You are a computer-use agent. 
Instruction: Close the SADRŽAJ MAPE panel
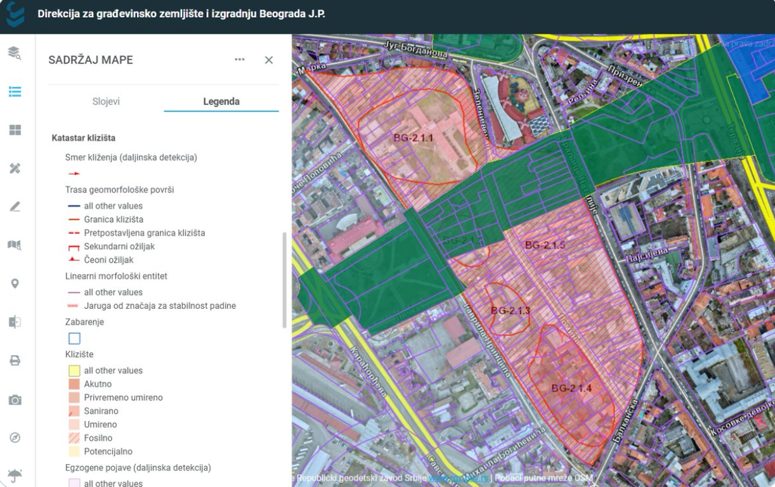point(269,60)
